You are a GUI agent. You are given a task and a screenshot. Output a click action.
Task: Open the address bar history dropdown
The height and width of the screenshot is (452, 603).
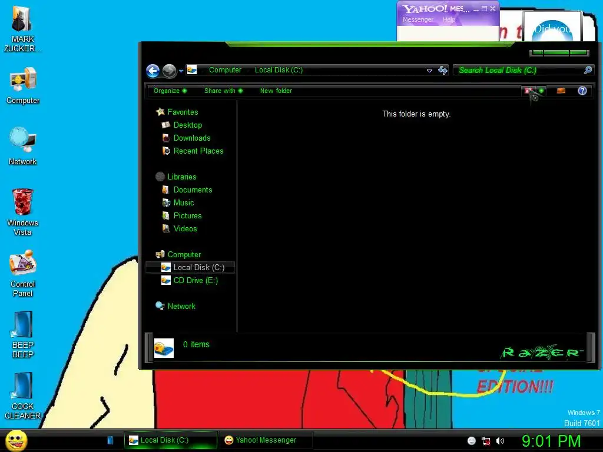[x=429, y=71]
